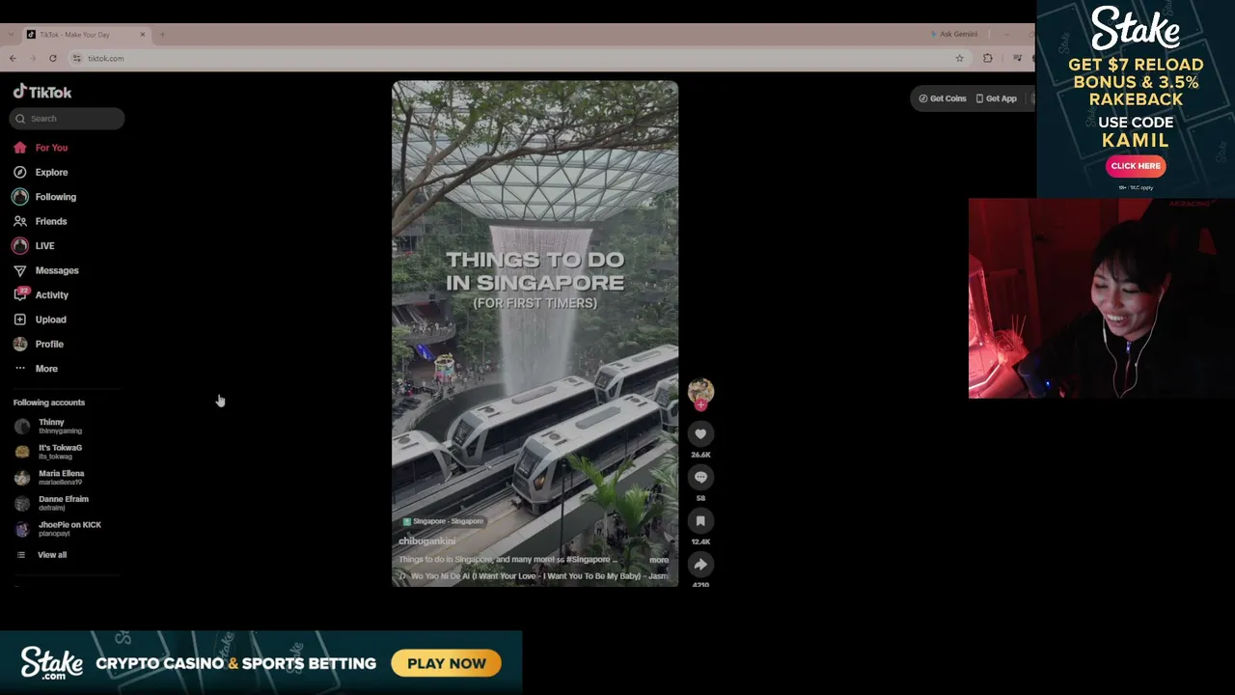Open the Upload page
The width and height of the screenshot is (1235, 695).
(x=50, y=320)
